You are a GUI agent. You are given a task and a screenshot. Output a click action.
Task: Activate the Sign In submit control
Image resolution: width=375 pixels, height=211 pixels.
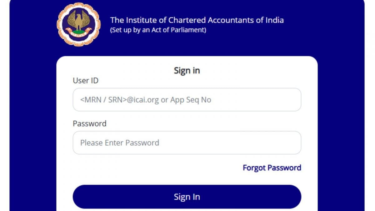[x=187, y=197]
